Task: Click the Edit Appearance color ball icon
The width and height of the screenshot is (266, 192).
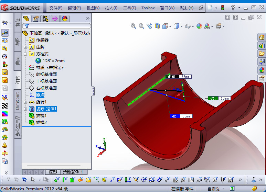Action: pyautogui.click(x=199, y=26)
